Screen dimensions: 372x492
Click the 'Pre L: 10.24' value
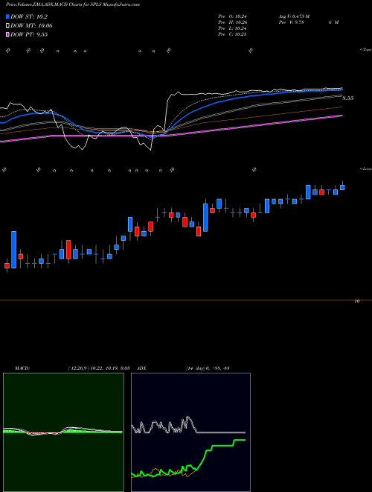(232, 28)
